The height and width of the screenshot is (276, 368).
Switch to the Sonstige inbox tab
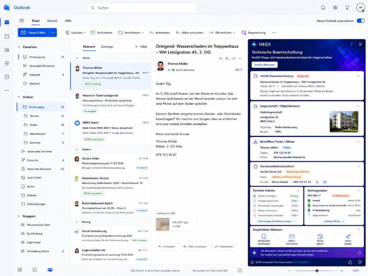pyautogui.click(x=107, y=47)
